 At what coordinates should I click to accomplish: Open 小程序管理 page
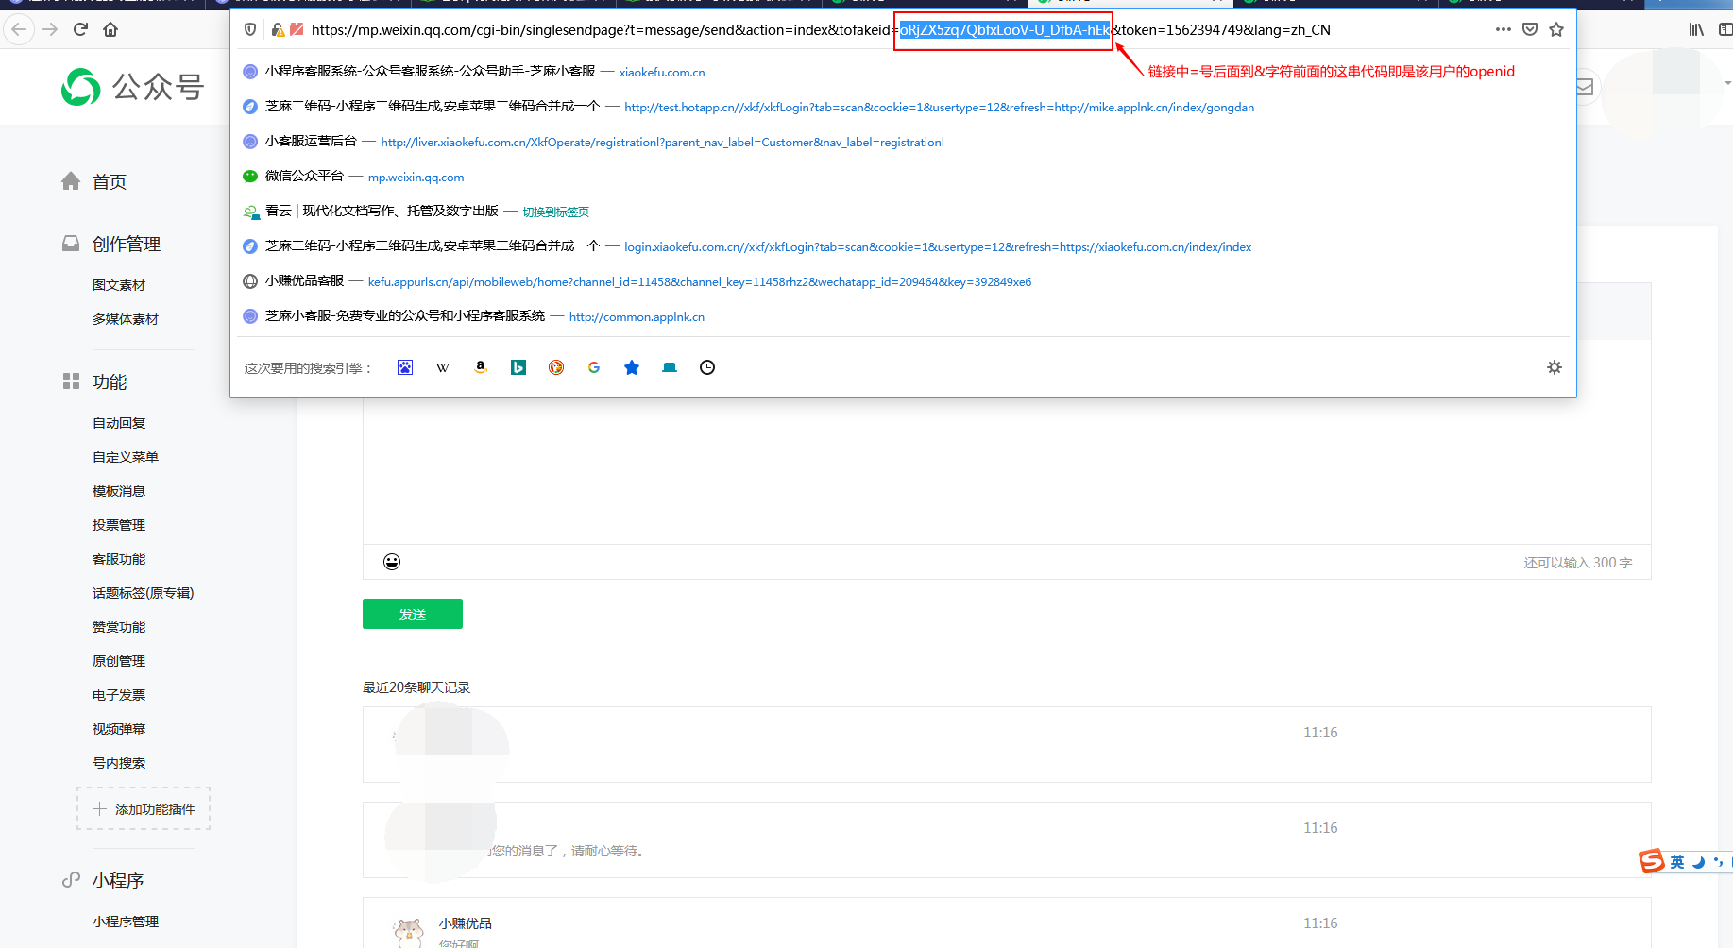(126, 922)
